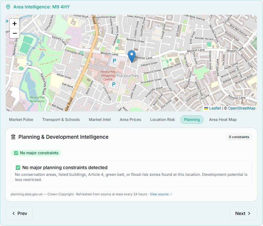Open the OpenStreetMap attribution link
263x226 pixels.
coord(242,108)
